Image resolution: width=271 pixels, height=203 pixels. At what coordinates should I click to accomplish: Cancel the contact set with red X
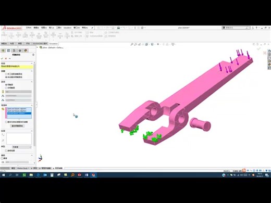[6, 58]
